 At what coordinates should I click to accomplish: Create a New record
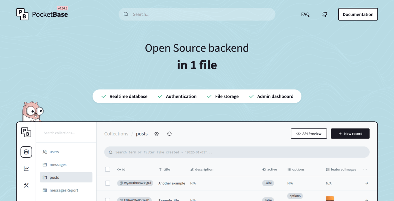[x=350, y=134]
